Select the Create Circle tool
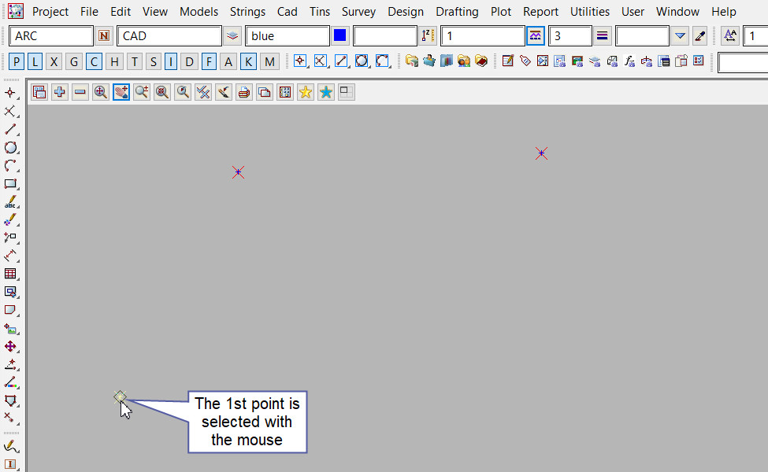 (11, 147)
